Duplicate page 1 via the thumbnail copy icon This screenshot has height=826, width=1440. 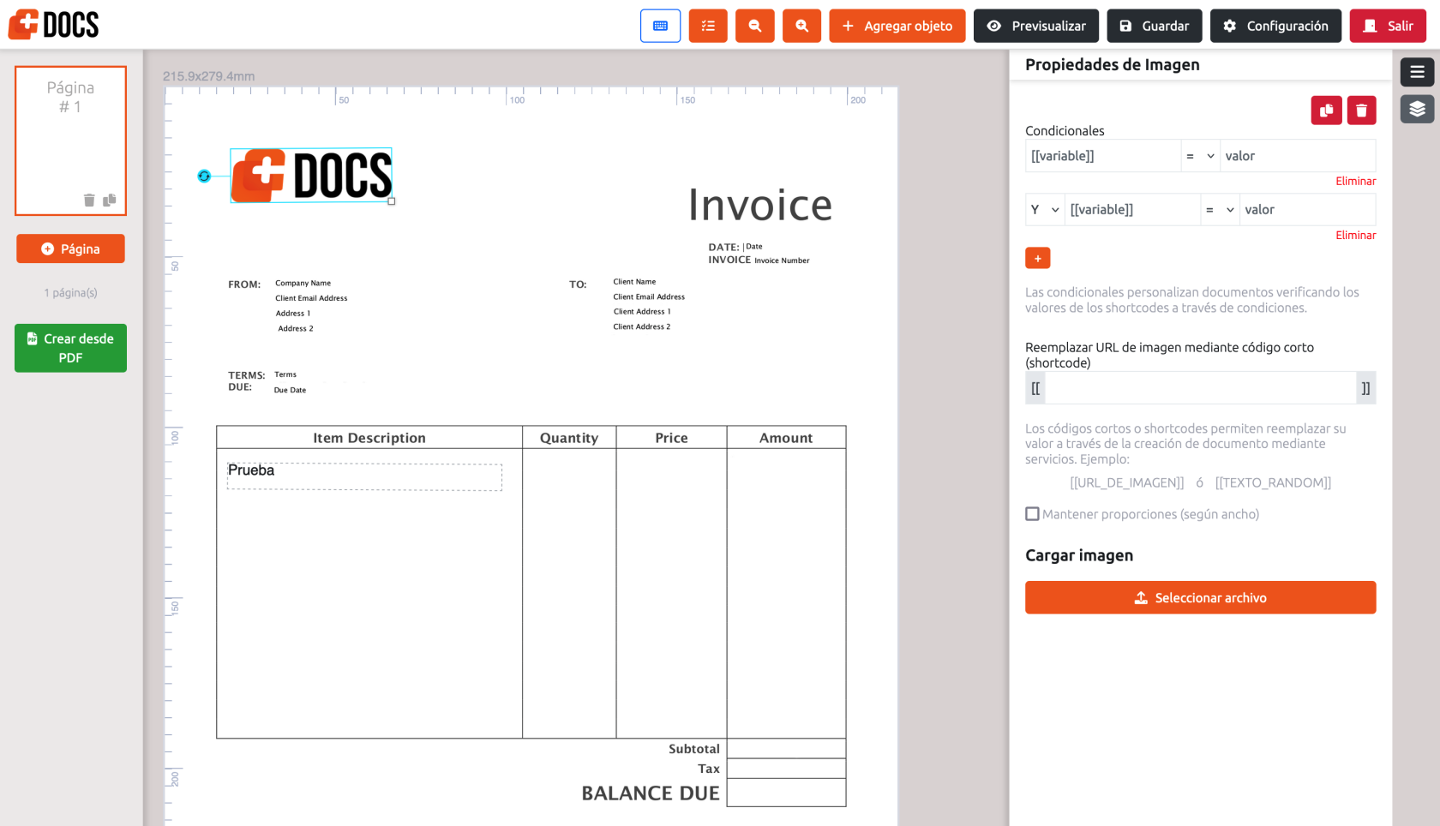[109, 200]
